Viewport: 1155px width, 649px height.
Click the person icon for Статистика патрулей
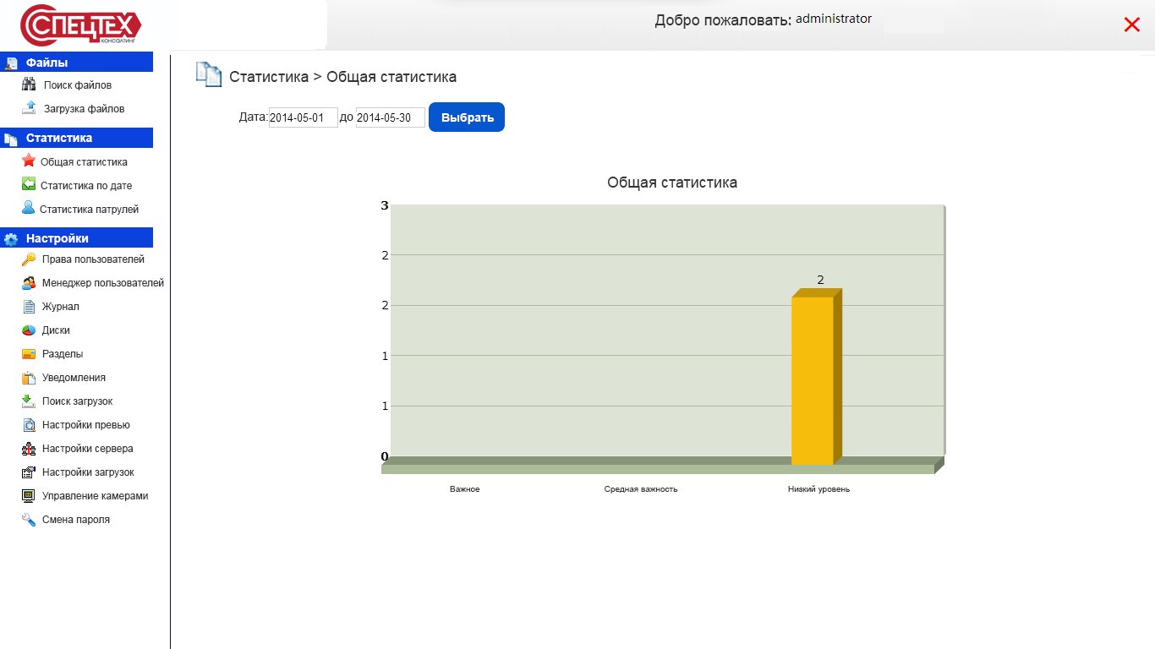point(29,209)
